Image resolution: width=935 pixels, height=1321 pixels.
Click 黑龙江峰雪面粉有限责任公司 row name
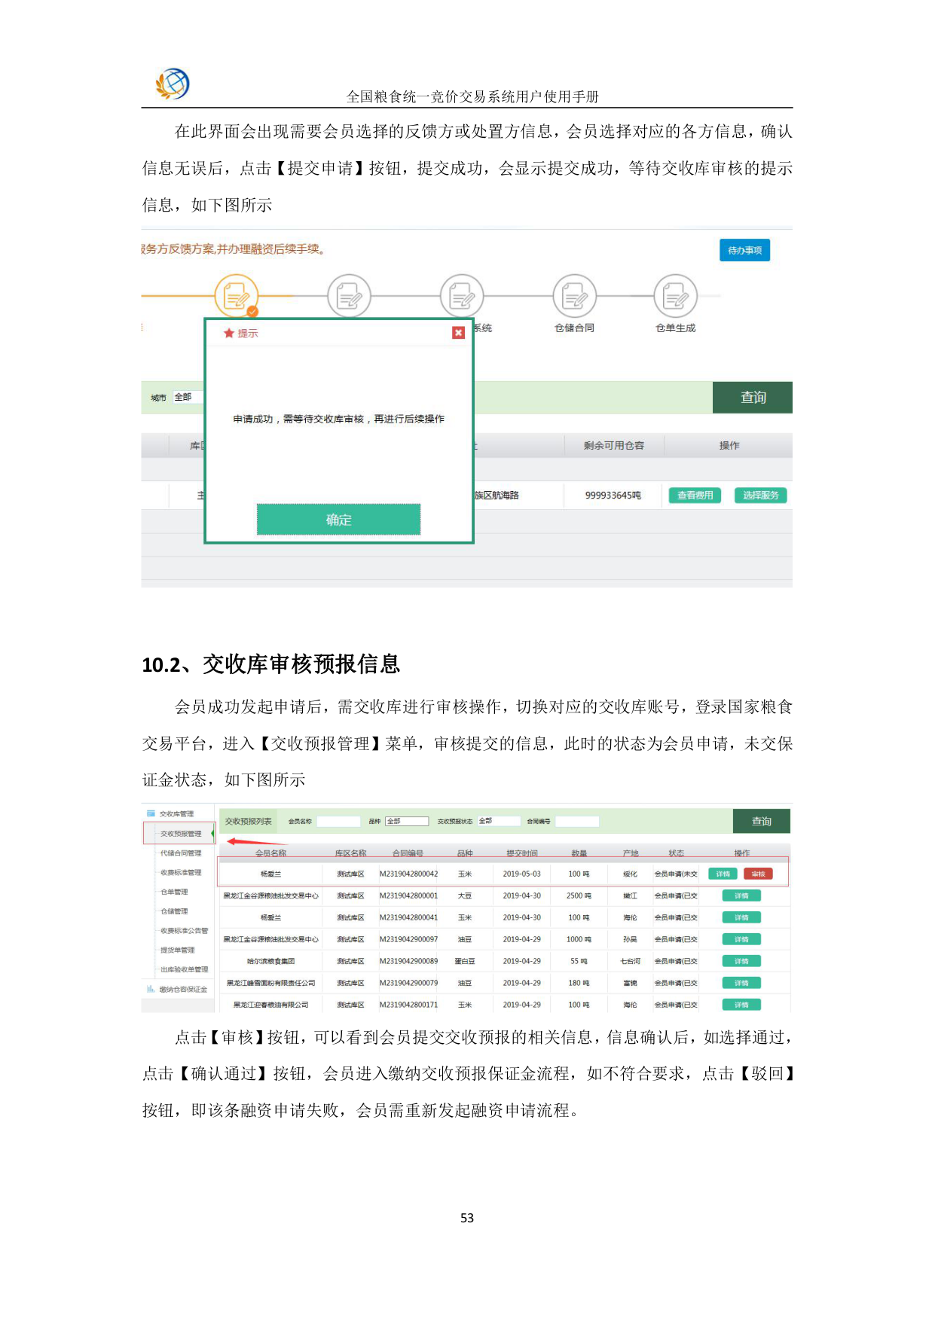270,983
